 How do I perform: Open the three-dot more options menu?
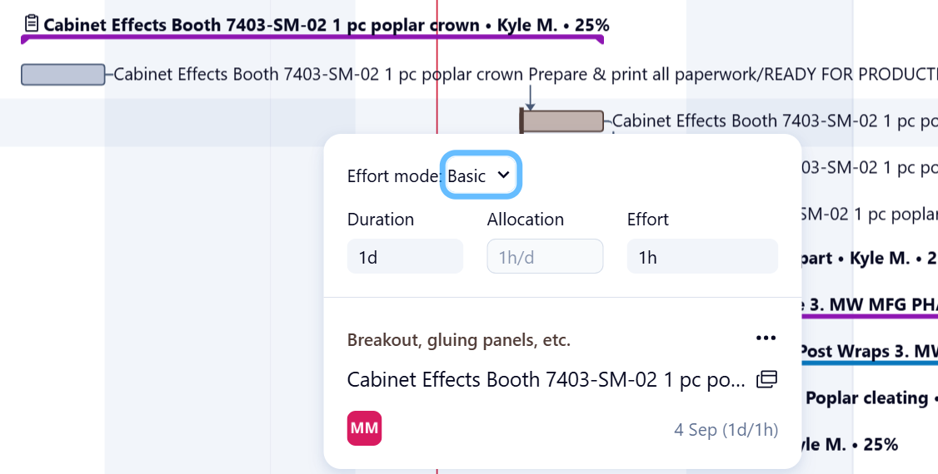point(766,338)
